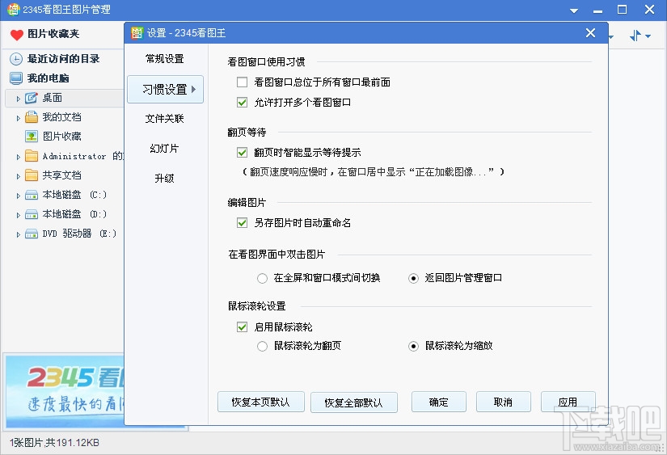Image resolution: width=667 pixels, height=455 pixels.
Task: Enable 看图窗口总位于所有窗口最前面 checkbox
Action: coord(242,82)
